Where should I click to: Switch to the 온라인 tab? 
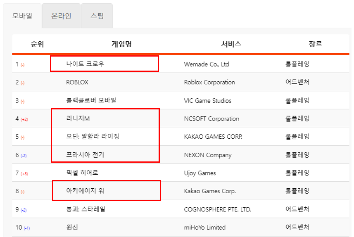click(x=61, y=16)
